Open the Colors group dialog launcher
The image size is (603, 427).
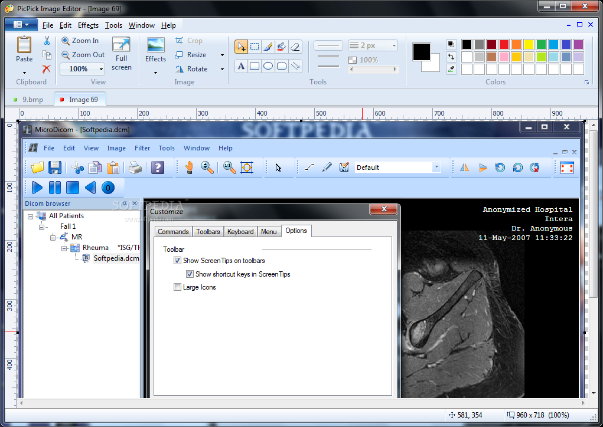click(586, 82)
